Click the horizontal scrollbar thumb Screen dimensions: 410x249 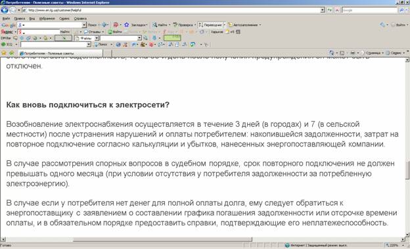pos(163,239)
